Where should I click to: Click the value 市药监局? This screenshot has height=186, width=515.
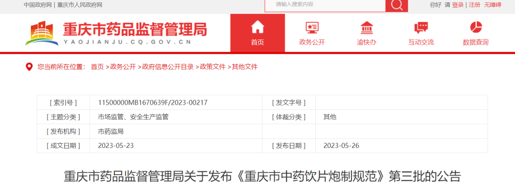pos(111,131)
